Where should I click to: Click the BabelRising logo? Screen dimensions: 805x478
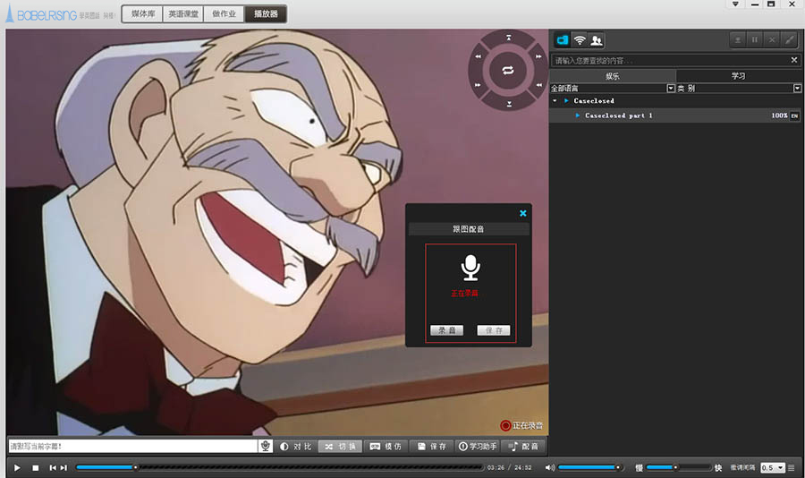click(x=41, y=14)
